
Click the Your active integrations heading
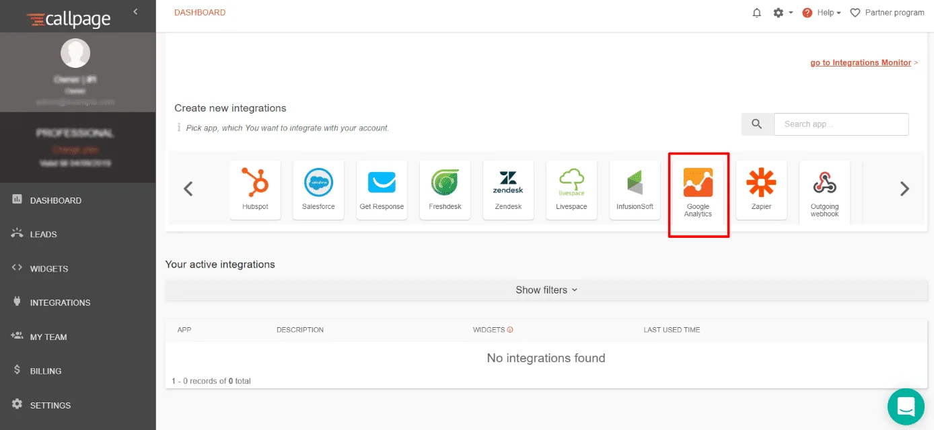(x=220, y=265)
